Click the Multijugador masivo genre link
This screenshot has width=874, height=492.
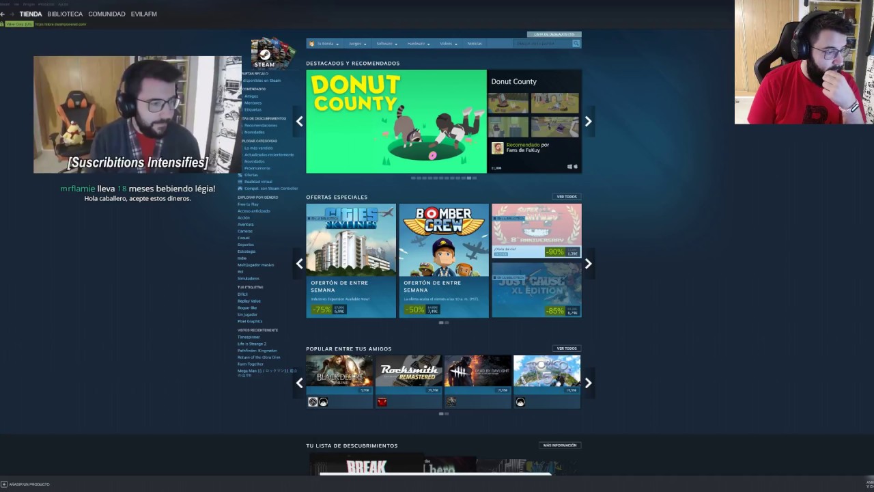[255, 265]
